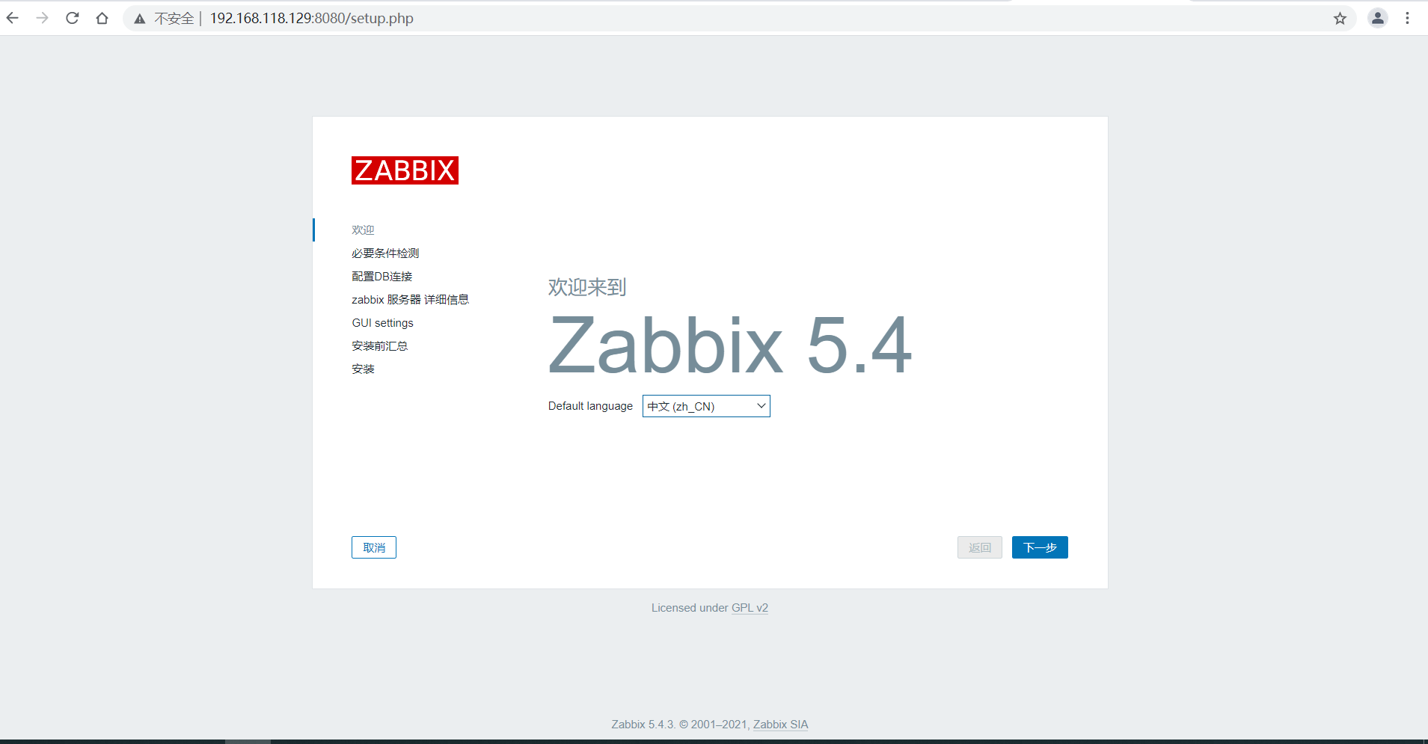Open the browser profile avatar
Image resolution: width=1428 pixels, height=744 pixels.
click(1377, 18)
